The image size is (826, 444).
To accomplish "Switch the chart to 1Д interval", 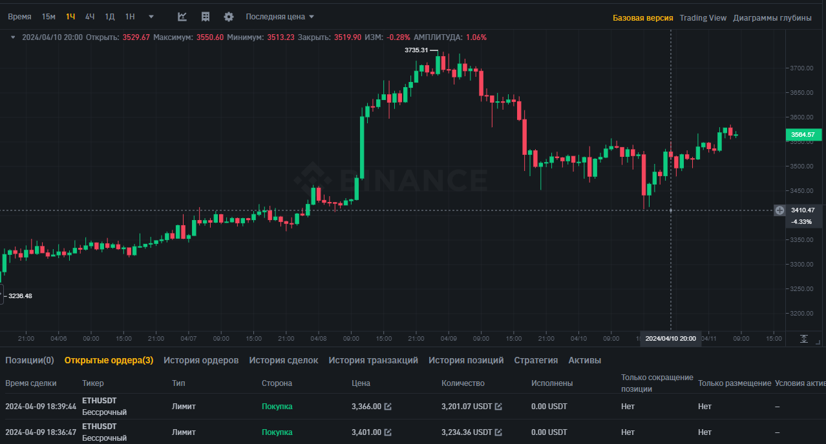I will 110,17.
